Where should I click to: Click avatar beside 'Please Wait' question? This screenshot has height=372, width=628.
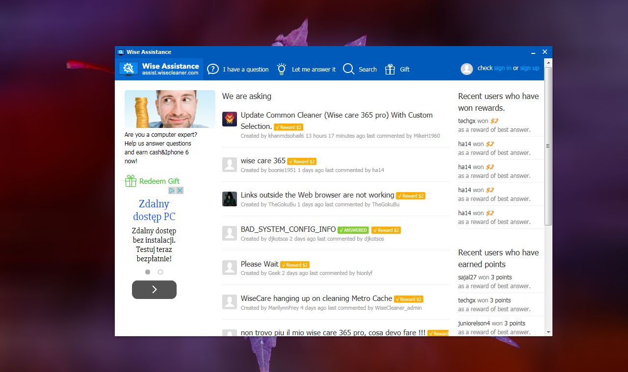[x=230, y=268]
